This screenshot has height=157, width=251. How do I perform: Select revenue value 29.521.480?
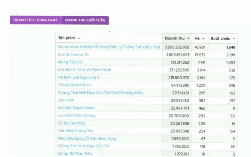(180, 101)
